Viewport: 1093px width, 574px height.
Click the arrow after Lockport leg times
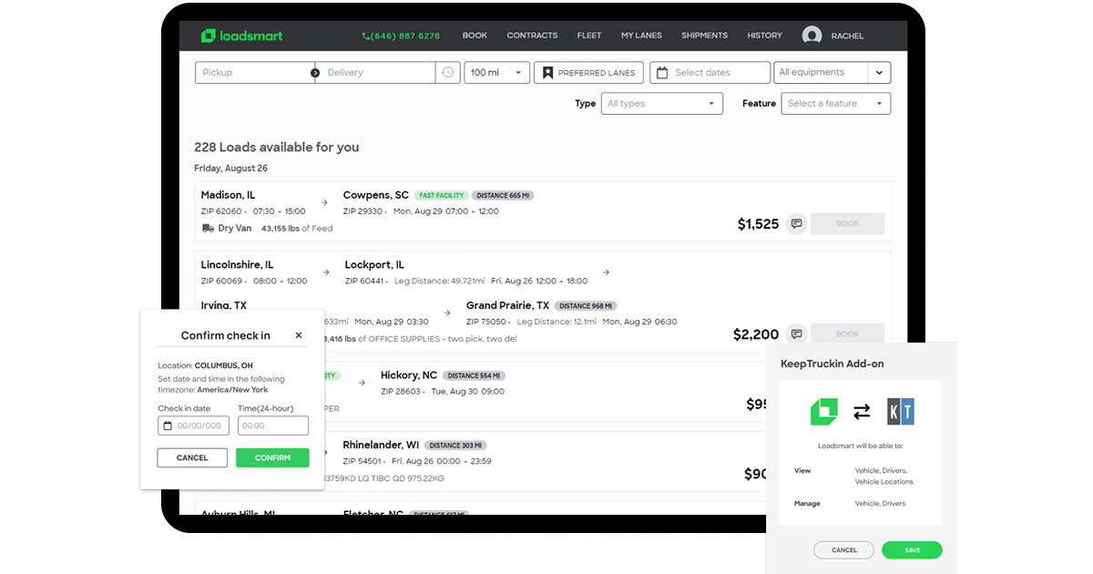[607, 272]
